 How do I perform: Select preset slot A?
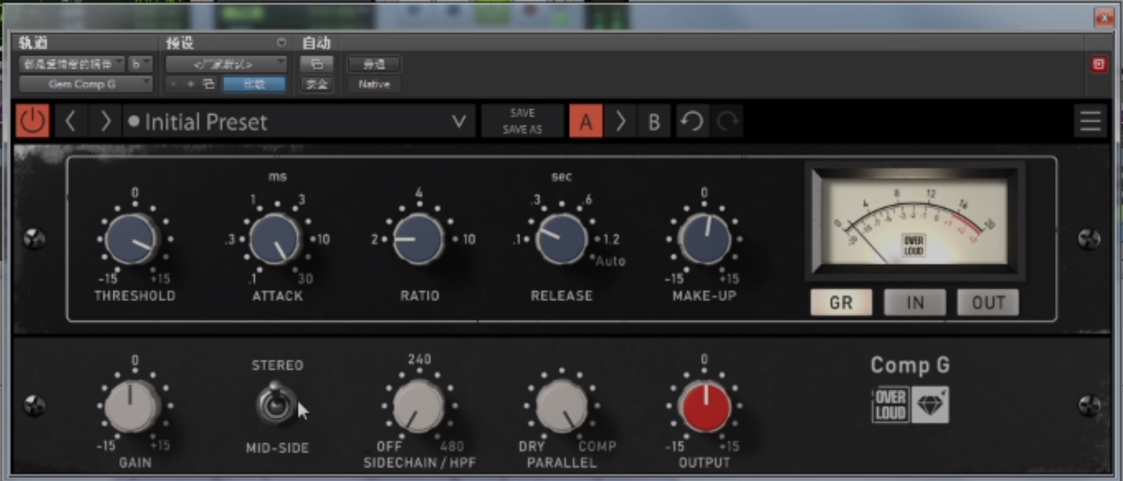tap(586, 121)
